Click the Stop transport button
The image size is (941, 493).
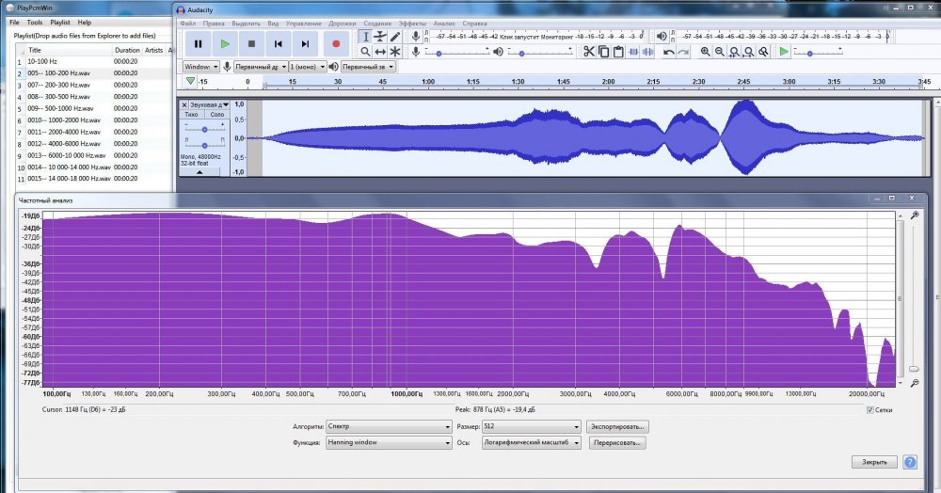251,43
